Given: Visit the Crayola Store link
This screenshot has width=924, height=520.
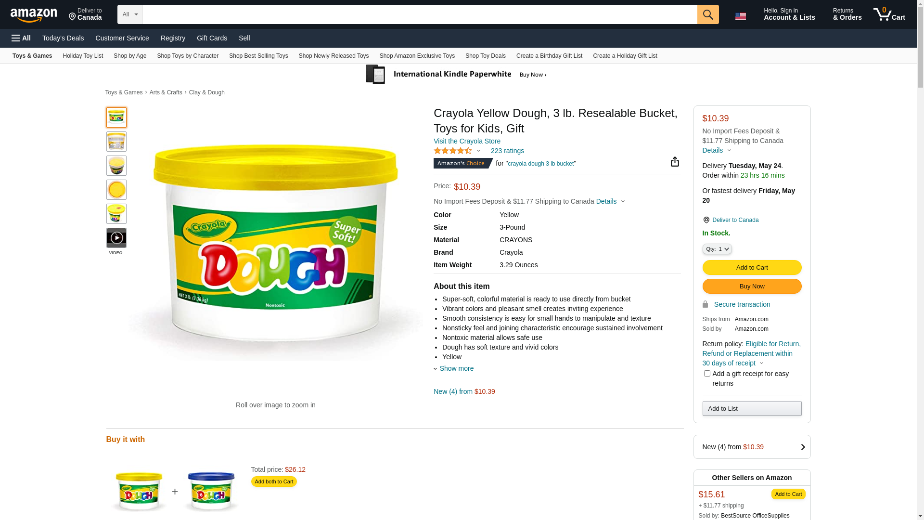Looking at the screenshot, I should [x=467, y=141].
